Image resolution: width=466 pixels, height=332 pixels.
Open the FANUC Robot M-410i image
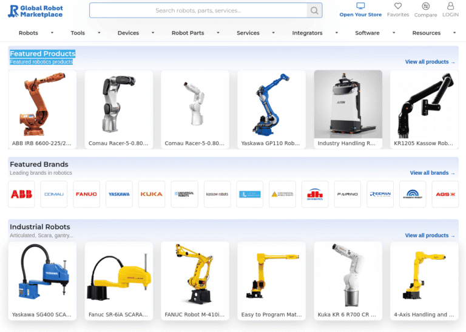pos(195,276)
